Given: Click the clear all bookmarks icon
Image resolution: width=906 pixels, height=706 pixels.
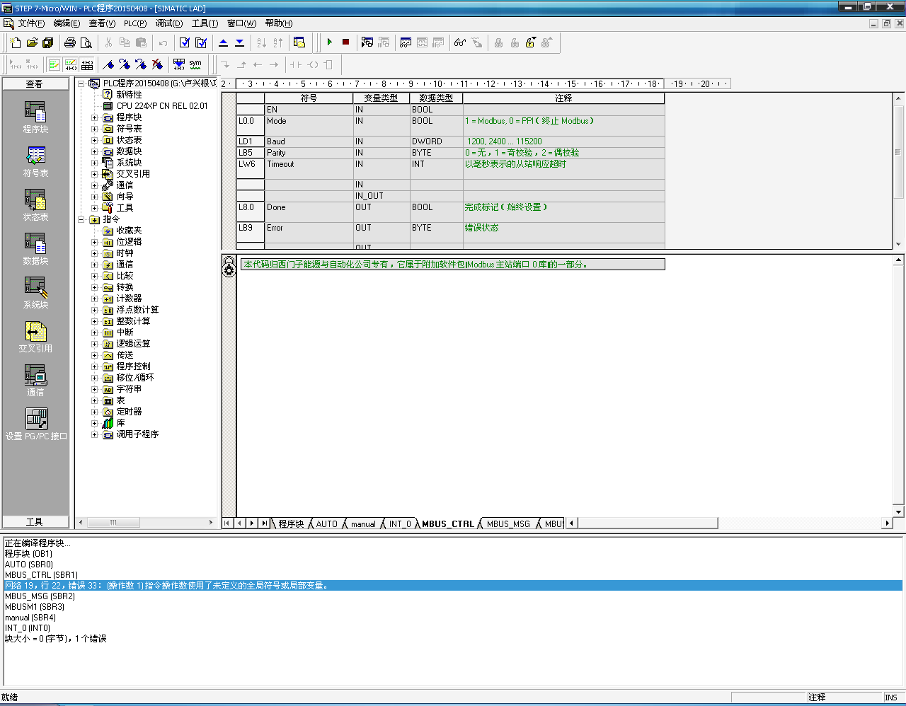Looking at the screenshot, I should pyautogui.click(x=157, y=64).
